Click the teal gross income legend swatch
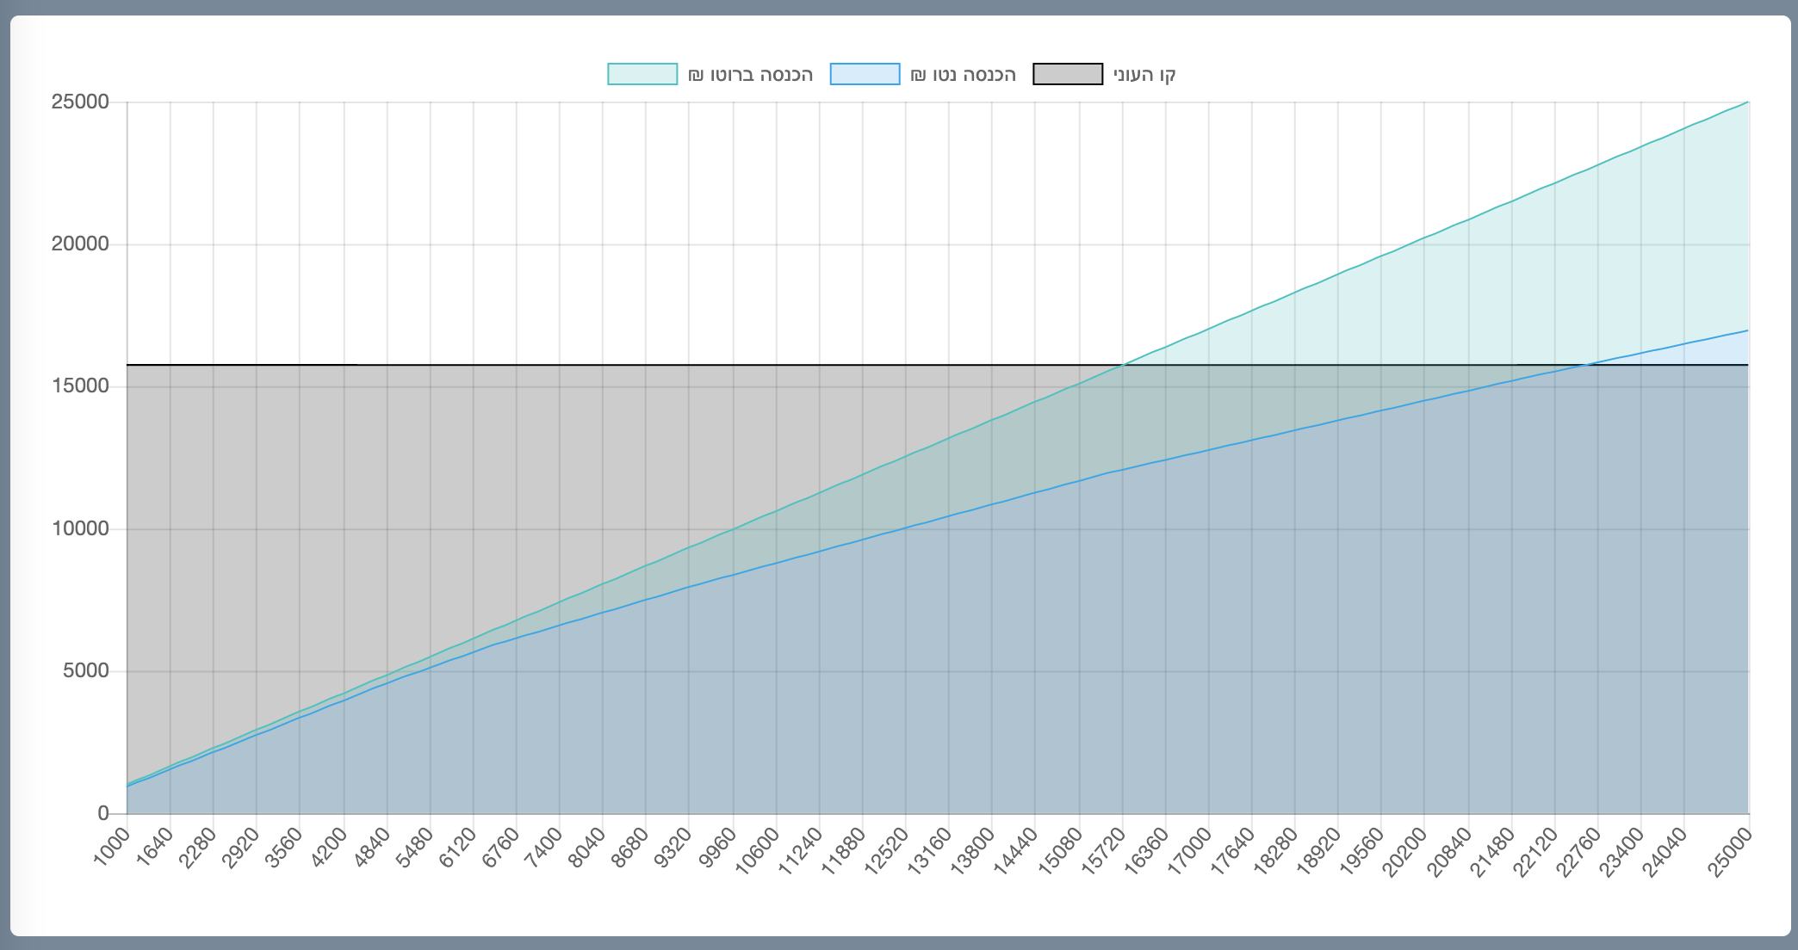This screenshot has height=950, width=1798. (x=642, y=74)
